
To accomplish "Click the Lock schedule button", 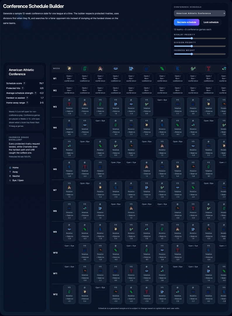I will (211, 22).
